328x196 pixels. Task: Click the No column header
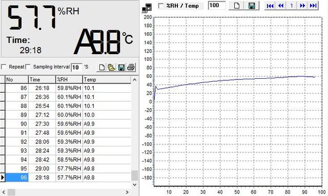17,80
